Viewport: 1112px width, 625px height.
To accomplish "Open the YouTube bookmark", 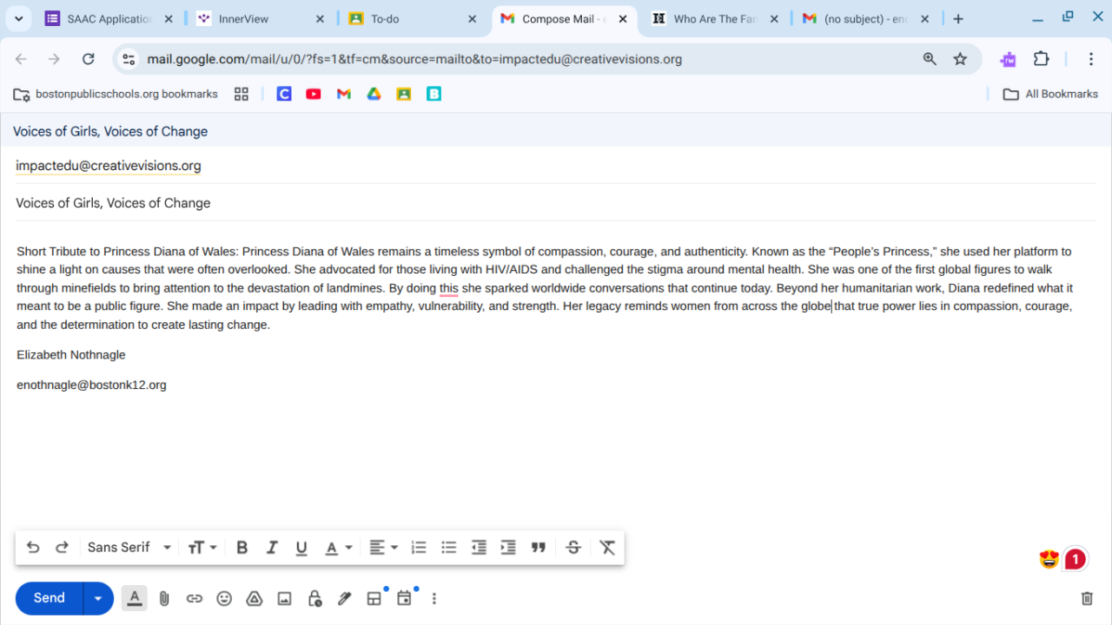I will tap(314, 94).
